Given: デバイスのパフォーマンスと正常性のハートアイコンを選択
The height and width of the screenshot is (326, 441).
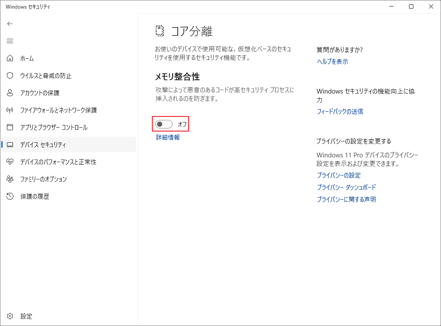Looking at the screenshot, I should (10, 162).
